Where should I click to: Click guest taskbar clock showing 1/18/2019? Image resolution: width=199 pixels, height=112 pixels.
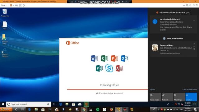(188, 104)
